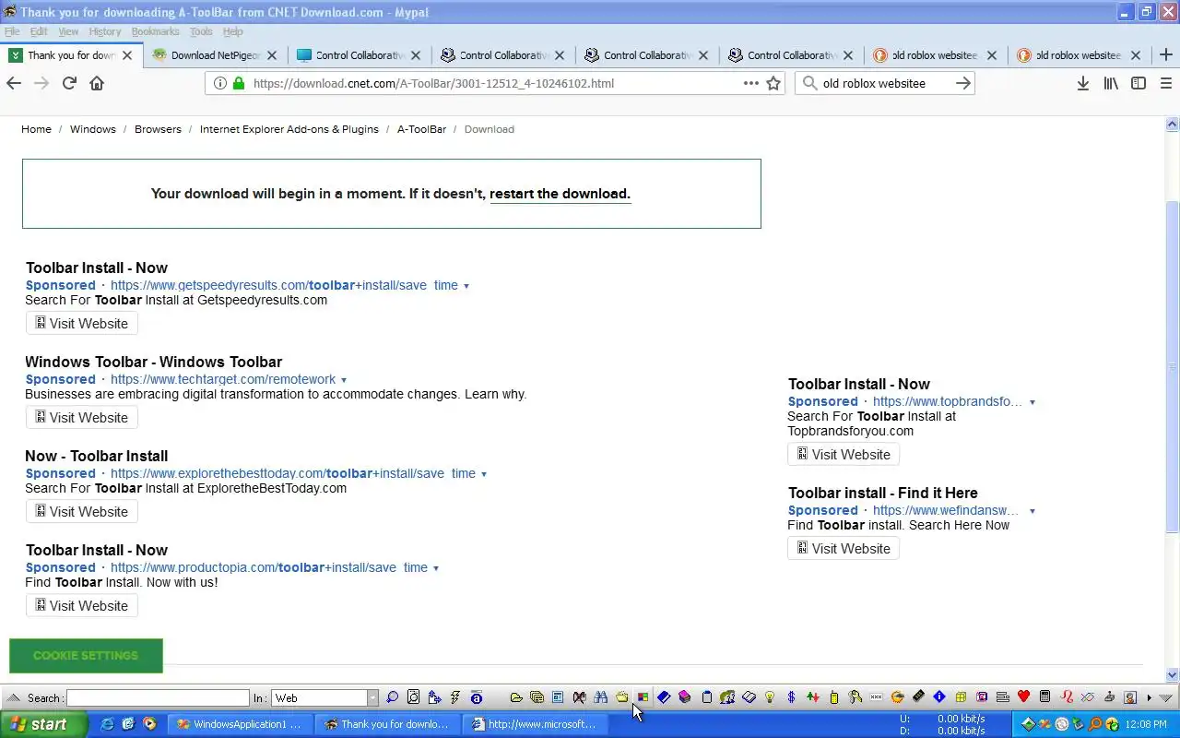Click the purple book icon on A-ToolBar
The image size is (1180, 738).
(684, 697)
